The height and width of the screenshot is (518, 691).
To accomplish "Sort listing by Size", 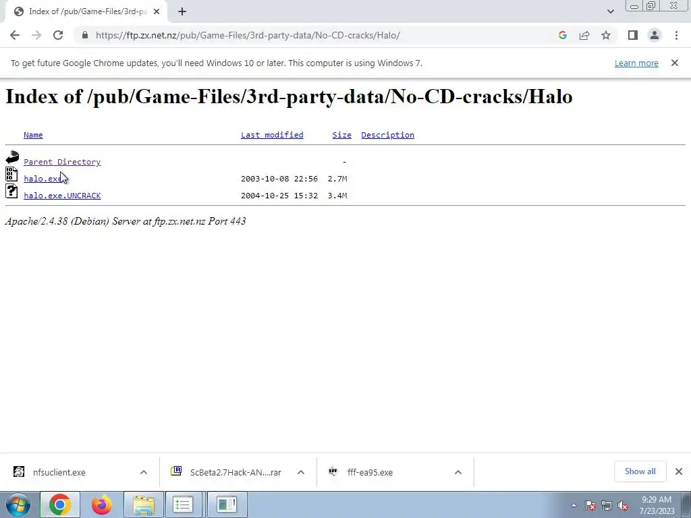I will click(341, 135).
